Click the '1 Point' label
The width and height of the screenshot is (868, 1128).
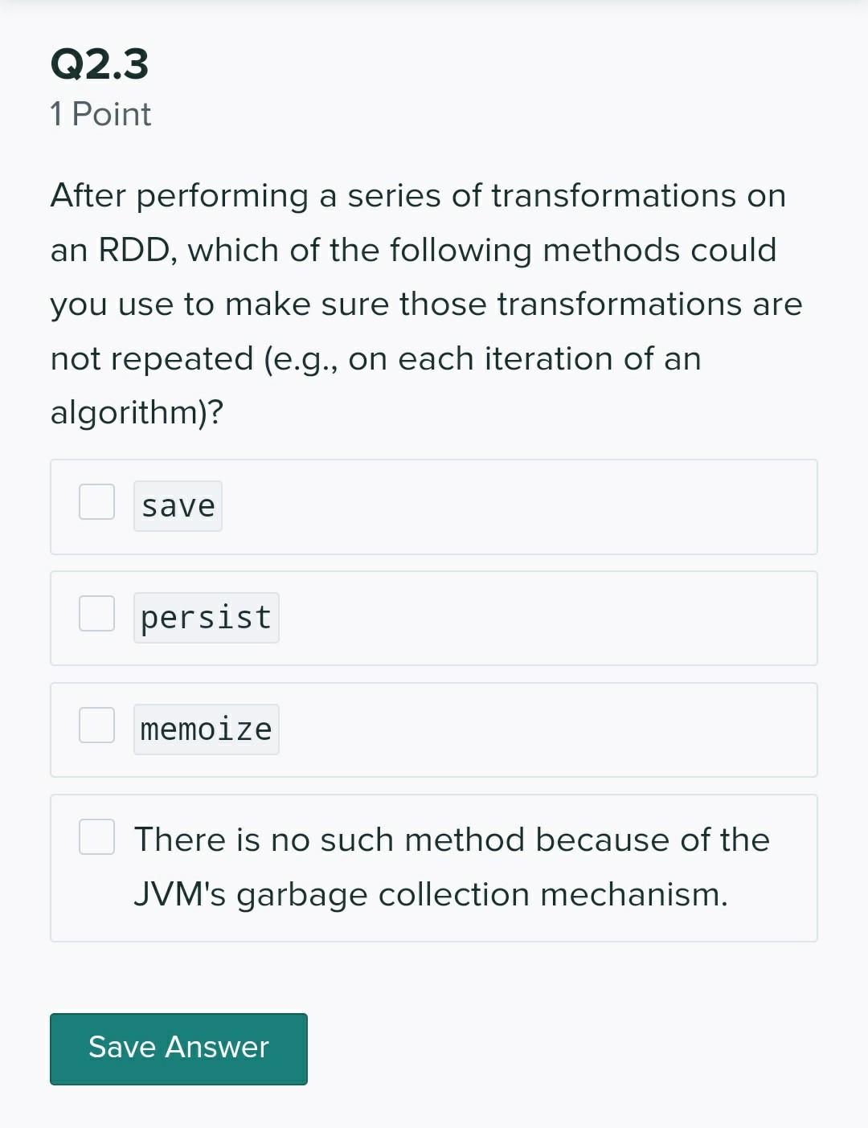coord(100,114)
